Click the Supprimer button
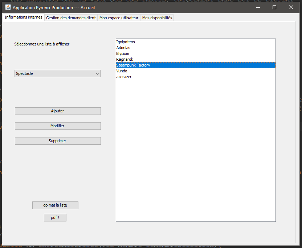The width and height of the screenshot is (302, 248). point(57,141)
